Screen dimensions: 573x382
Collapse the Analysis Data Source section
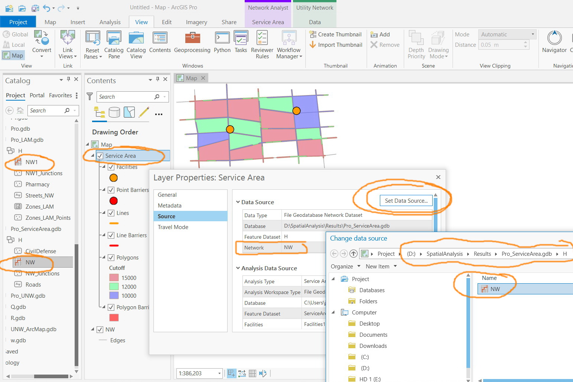pos(238,268)
